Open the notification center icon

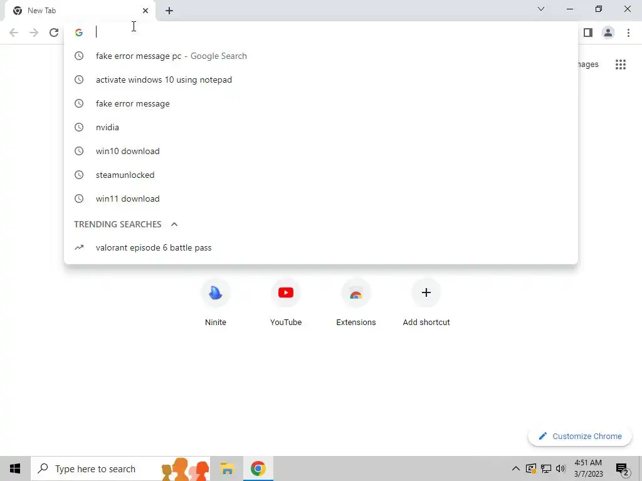coord(623,468)
